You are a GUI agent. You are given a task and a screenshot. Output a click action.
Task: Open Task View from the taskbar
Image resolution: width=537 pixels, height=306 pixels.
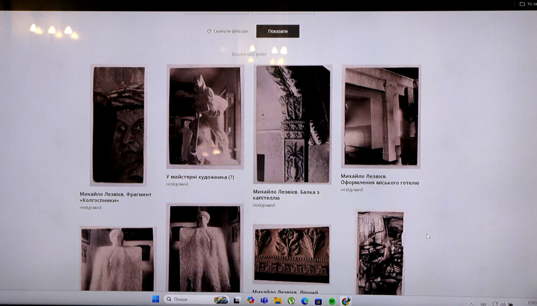[237, 300]
